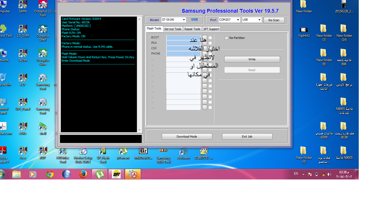
Task: Open the 20150228_2... desktop file
Action: [x=344, y=7]
